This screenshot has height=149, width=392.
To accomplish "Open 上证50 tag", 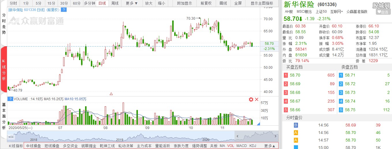I will click(321, 12).
